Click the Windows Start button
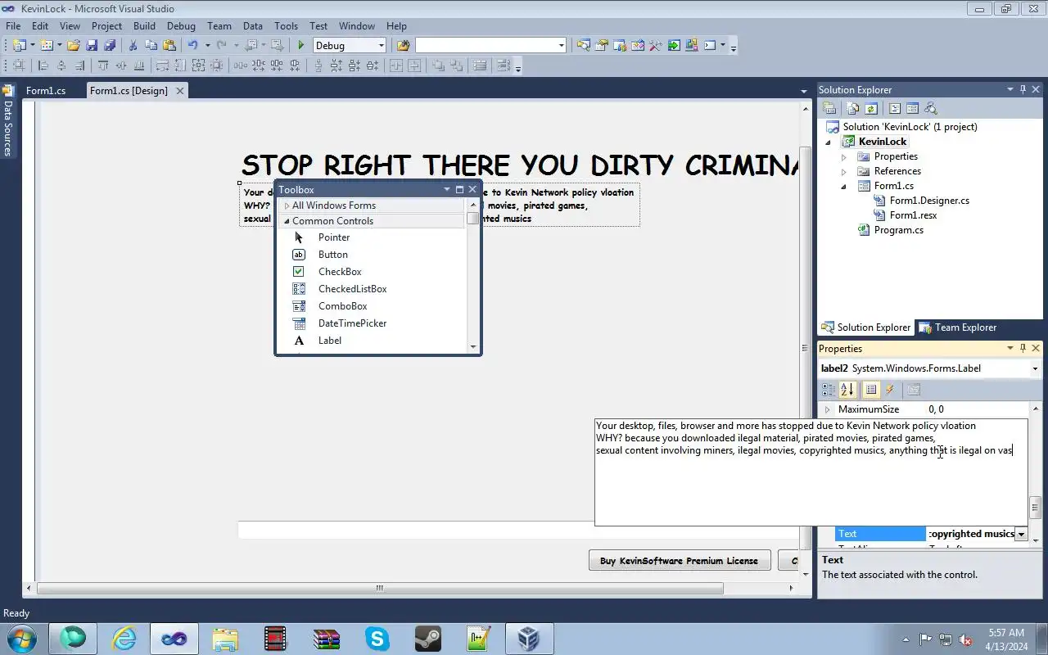The width and height of the screenshot is (1048, 655). pos(20,639)
